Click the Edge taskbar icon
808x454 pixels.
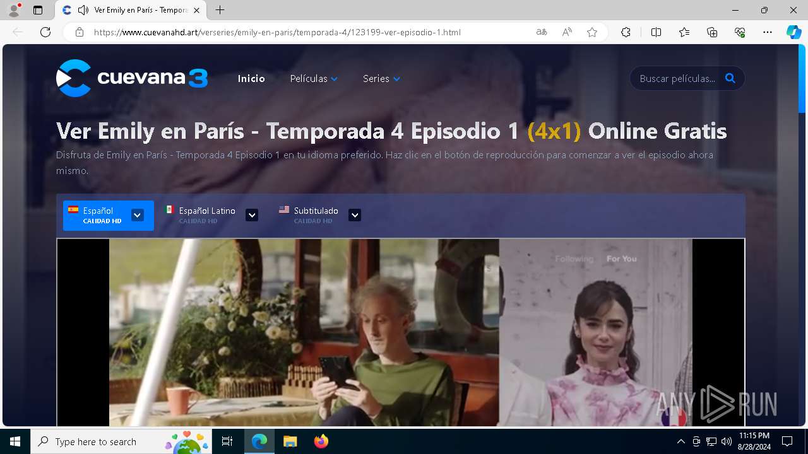pyautogui.click(x=259, y=441)
